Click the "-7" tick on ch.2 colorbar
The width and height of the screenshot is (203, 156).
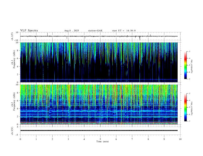click(x=189, y=121)
